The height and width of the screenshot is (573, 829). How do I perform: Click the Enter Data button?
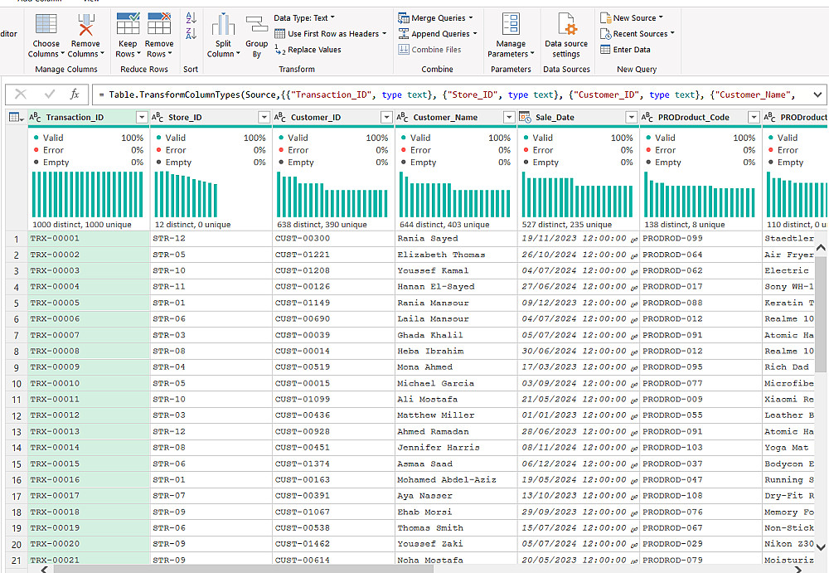(x=625, y=50)
